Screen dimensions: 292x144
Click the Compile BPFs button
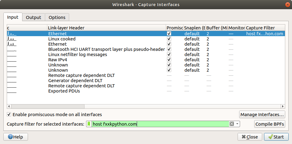tap(270, 124)
